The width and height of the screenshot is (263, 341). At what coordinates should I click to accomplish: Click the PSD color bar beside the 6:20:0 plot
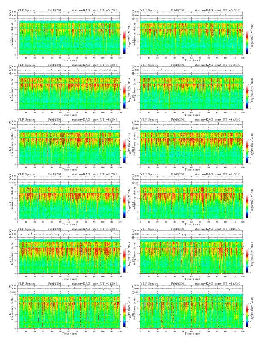coord(124,42)
